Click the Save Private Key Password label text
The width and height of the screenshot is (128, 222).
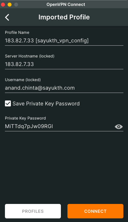pyautogui.click(x=46, y=104)
